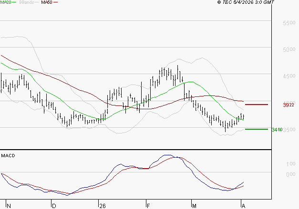Click the N month marker
This screenshot has height=209, width=299.
pos(9,206)
